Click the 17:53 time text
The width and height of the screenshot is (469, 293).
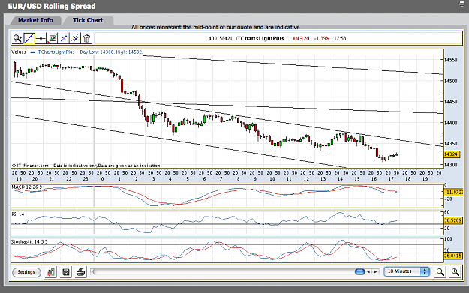point(340,38)
